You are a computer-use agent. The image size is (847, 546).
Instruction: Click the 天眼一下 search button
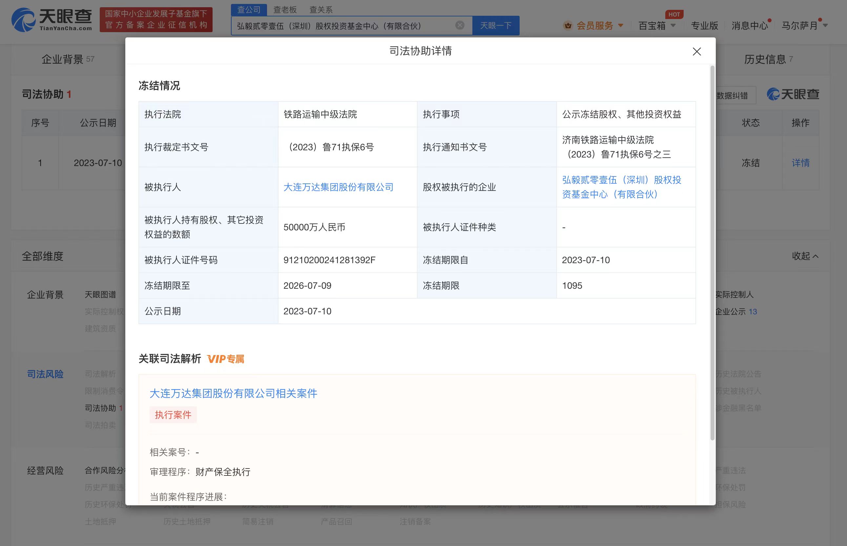click(496, 26)
